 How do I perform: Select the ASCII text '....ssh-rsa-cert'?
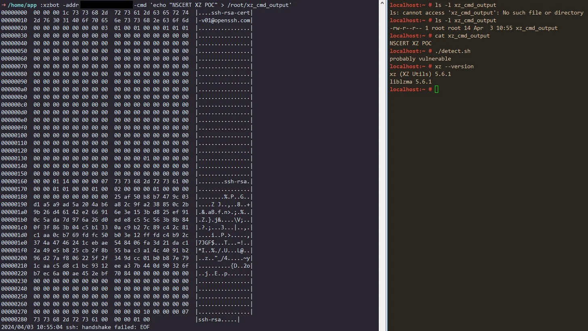224,13
